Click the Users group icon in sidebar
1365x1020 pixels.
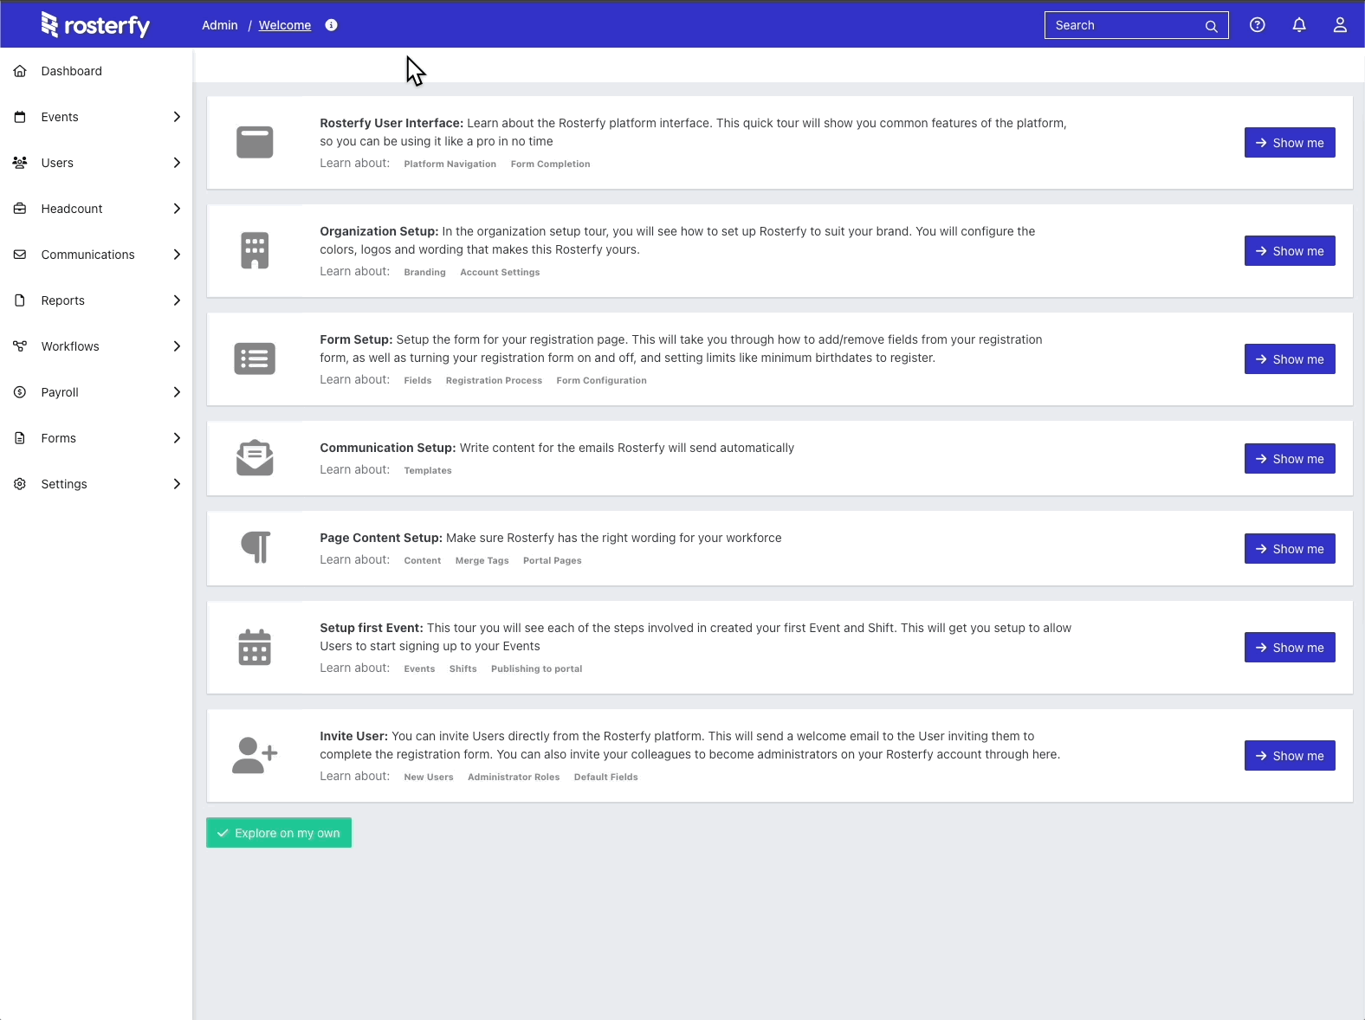tap(20, 163)
